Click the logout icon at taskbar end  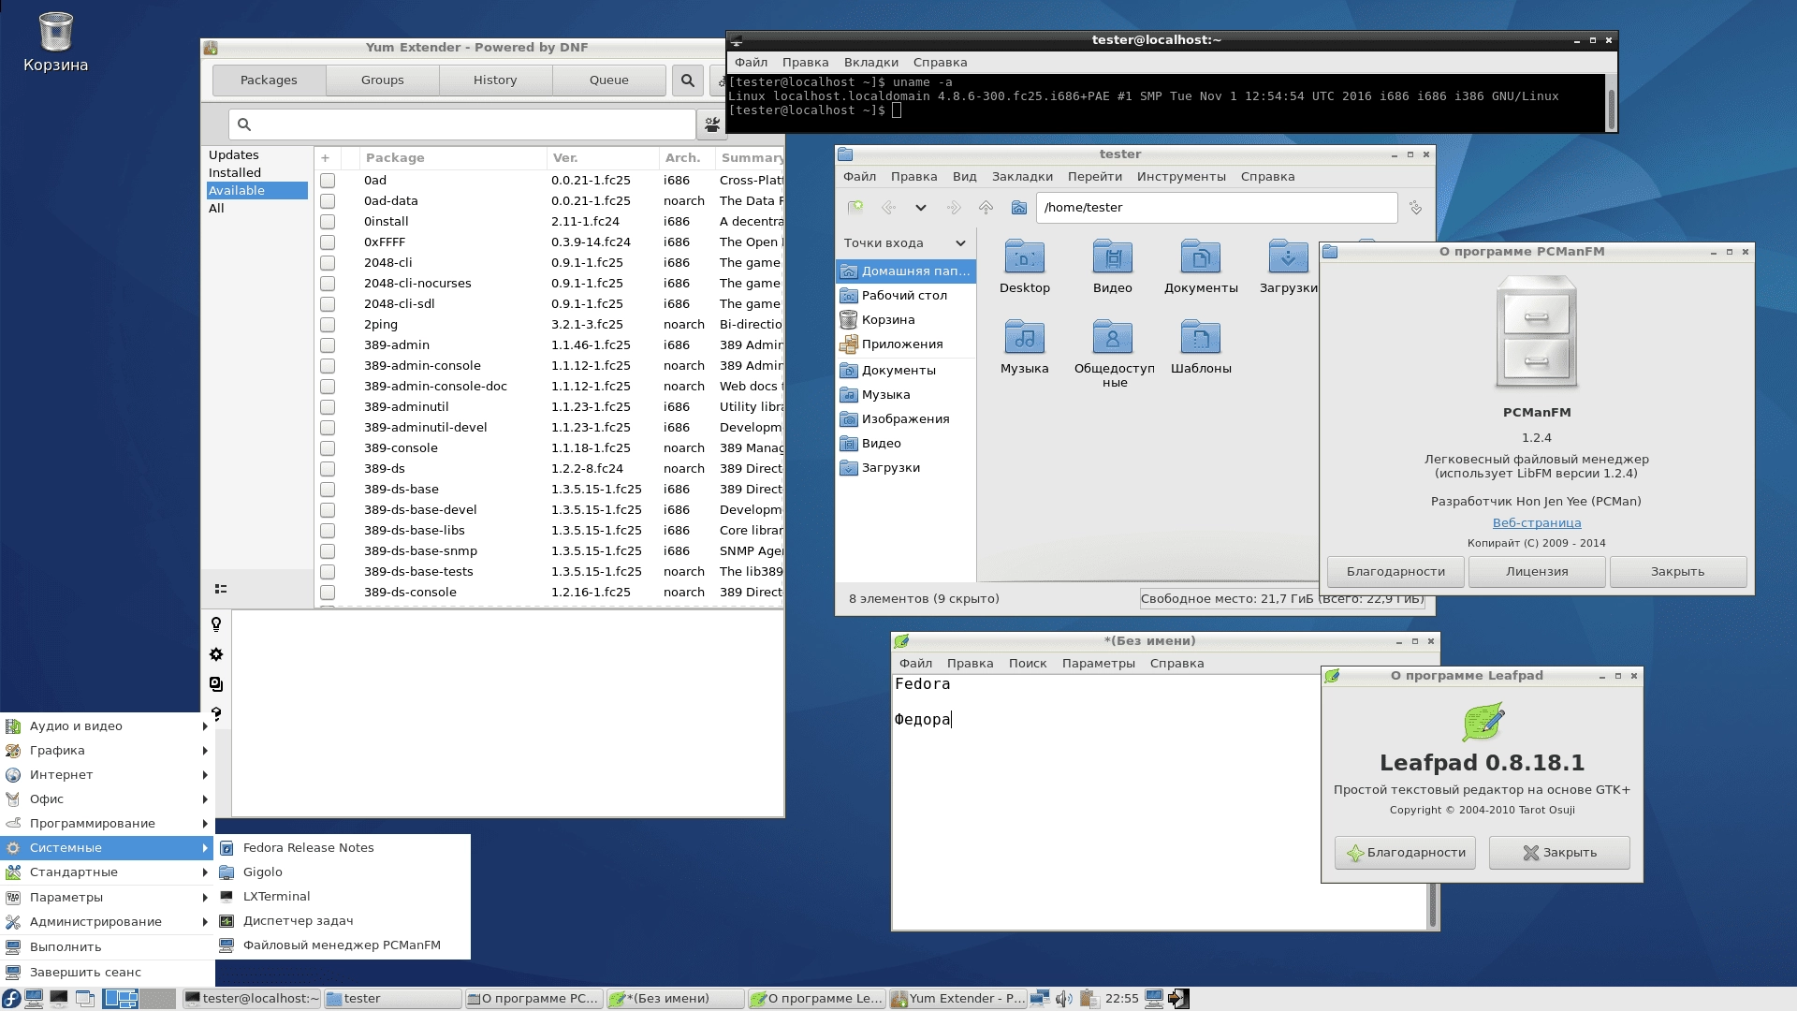coord(1178,999)
